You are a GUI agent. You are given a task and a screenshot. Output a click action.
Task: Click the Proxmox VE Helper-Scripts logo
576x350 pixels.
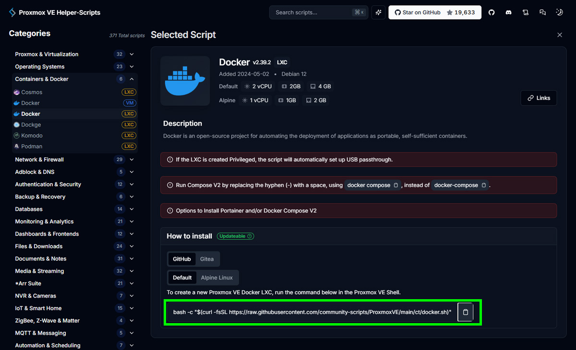[x=54, y=12]
